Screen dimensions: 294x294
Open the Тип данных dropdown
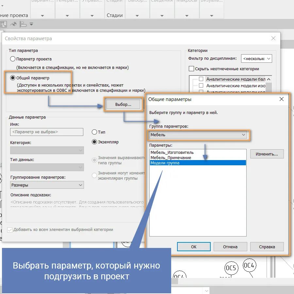(x=47, y=167)
